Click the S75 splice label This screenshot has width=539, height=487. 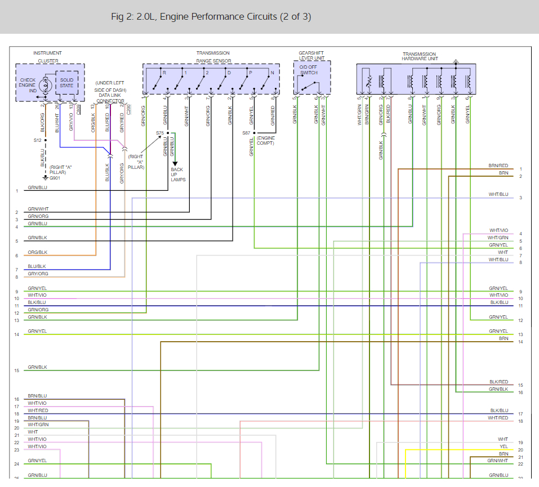coord(160,133)
